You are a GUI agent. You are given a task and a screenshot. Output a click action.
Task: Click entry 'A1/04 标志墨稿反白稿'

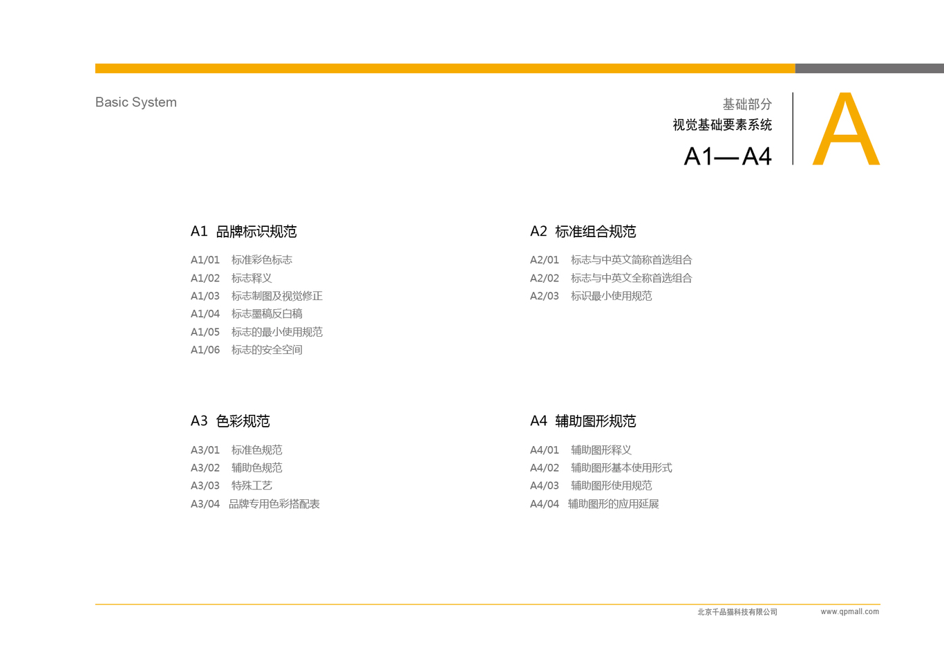(x=247, y=314)
